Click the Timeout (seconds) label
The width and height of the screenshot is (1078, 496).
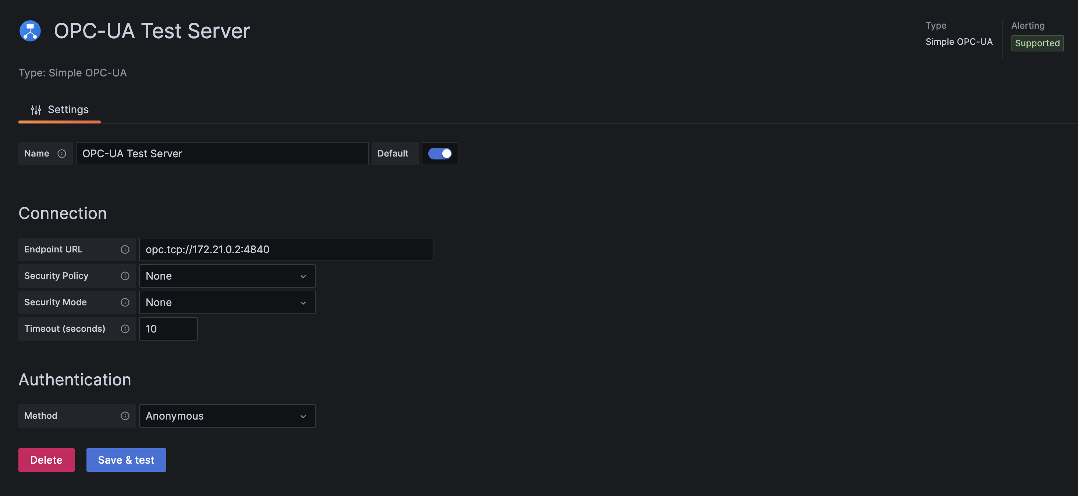(x=65, y=329)
